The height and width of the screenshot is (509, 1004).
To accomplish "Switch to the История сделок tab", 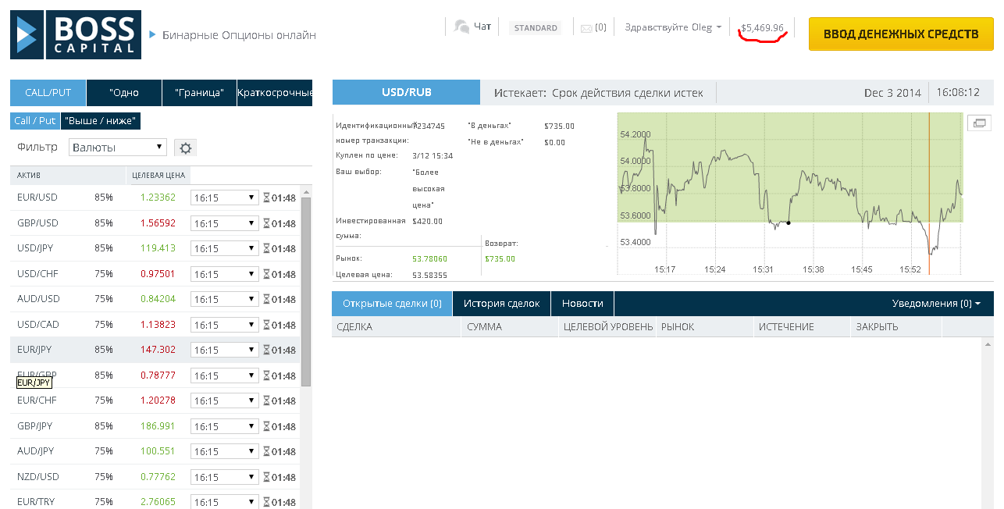I will coord(501,304).
